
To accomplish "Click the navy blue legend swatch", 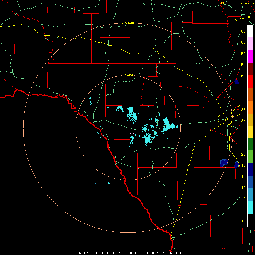I will point(250,170).
